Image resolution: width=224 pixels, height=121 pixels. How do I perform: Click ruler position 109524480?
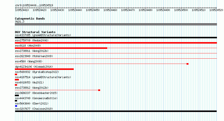145,10
